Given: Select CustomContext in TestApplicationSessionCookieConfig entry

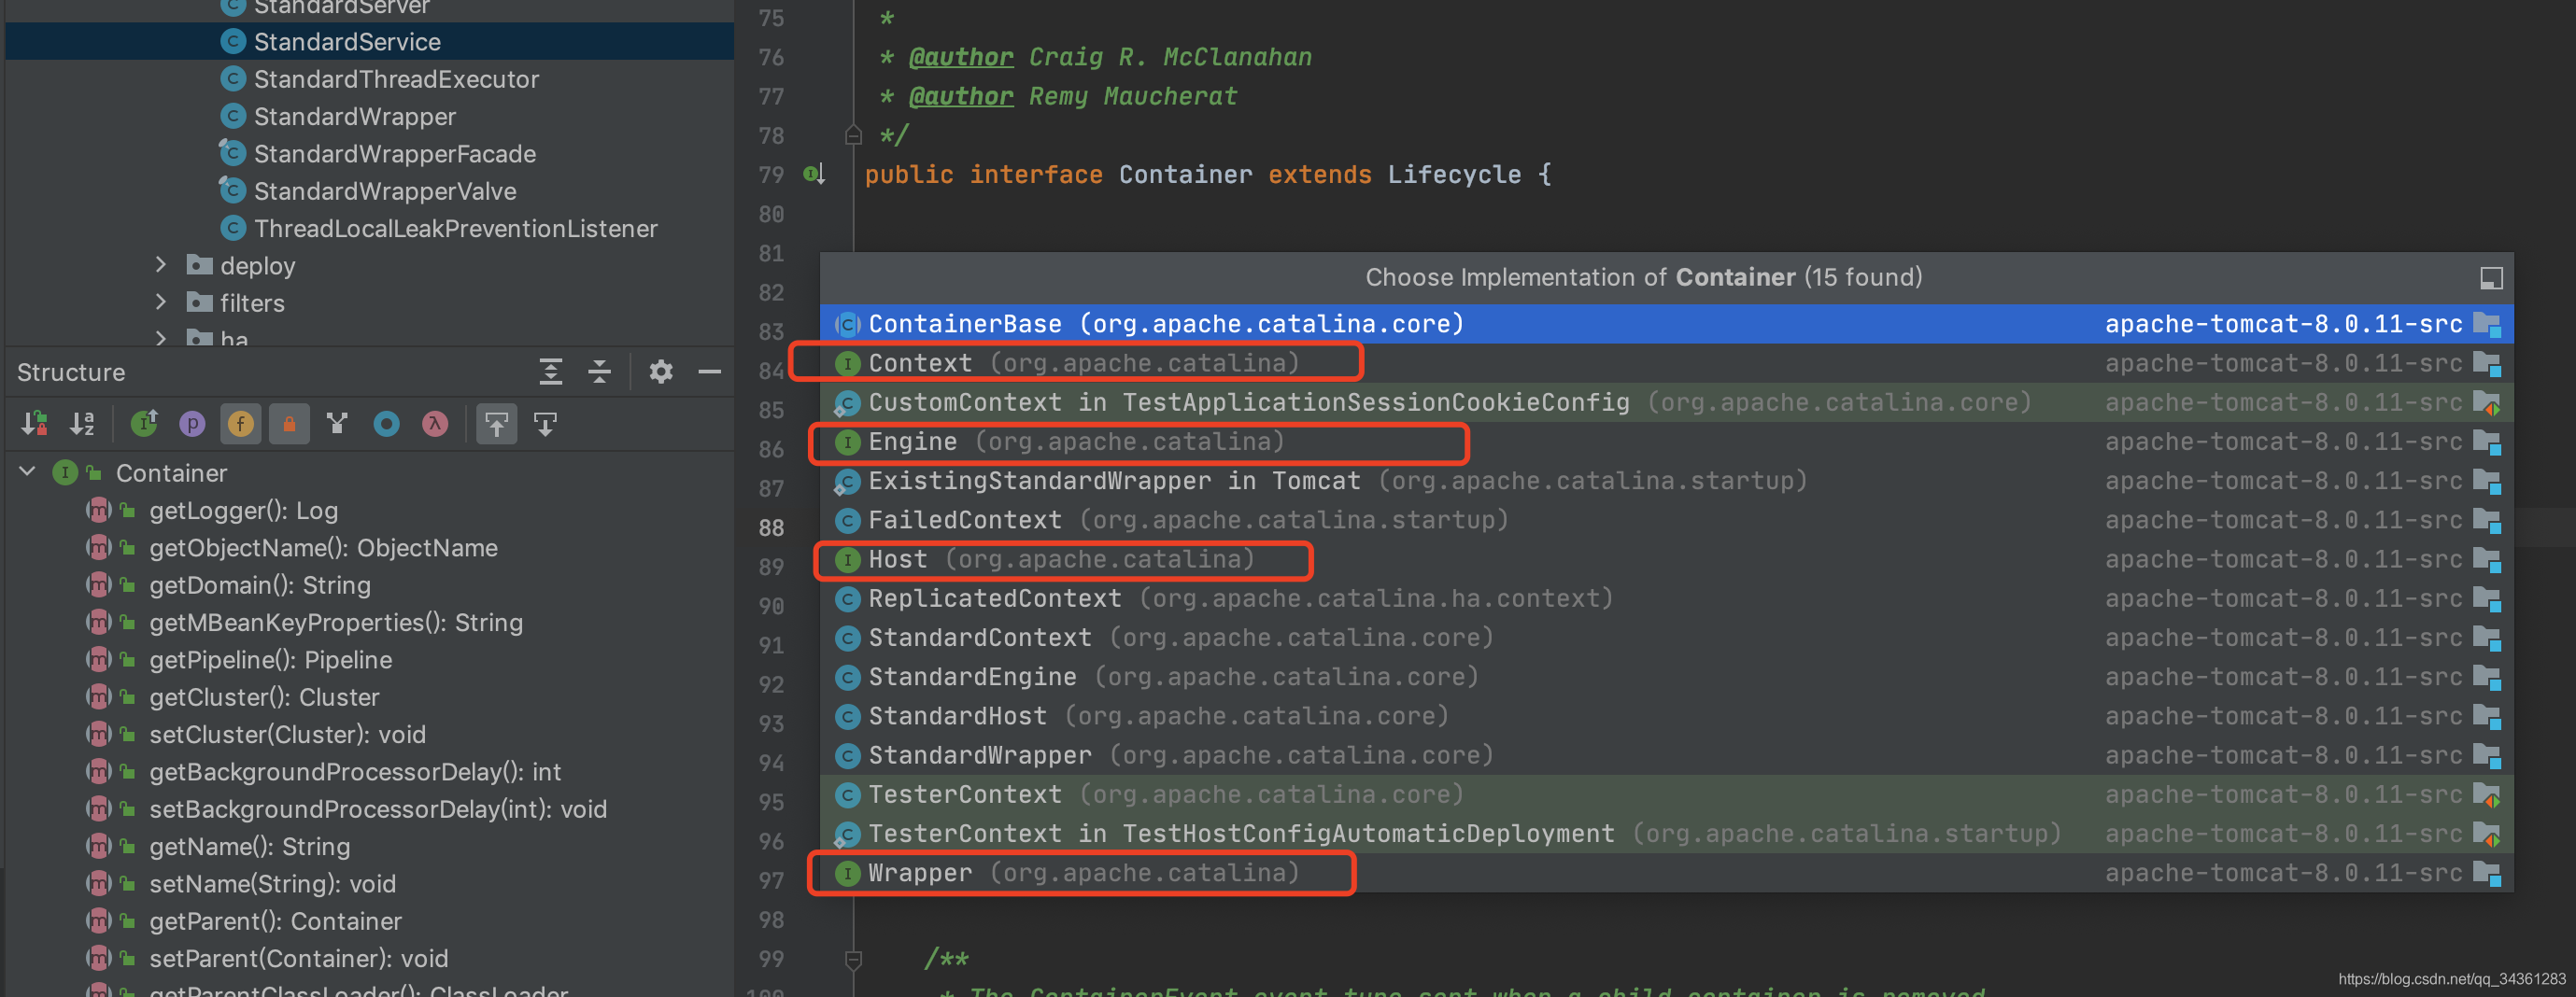Looking at the screenshot, I should [x=1666, y=401].
